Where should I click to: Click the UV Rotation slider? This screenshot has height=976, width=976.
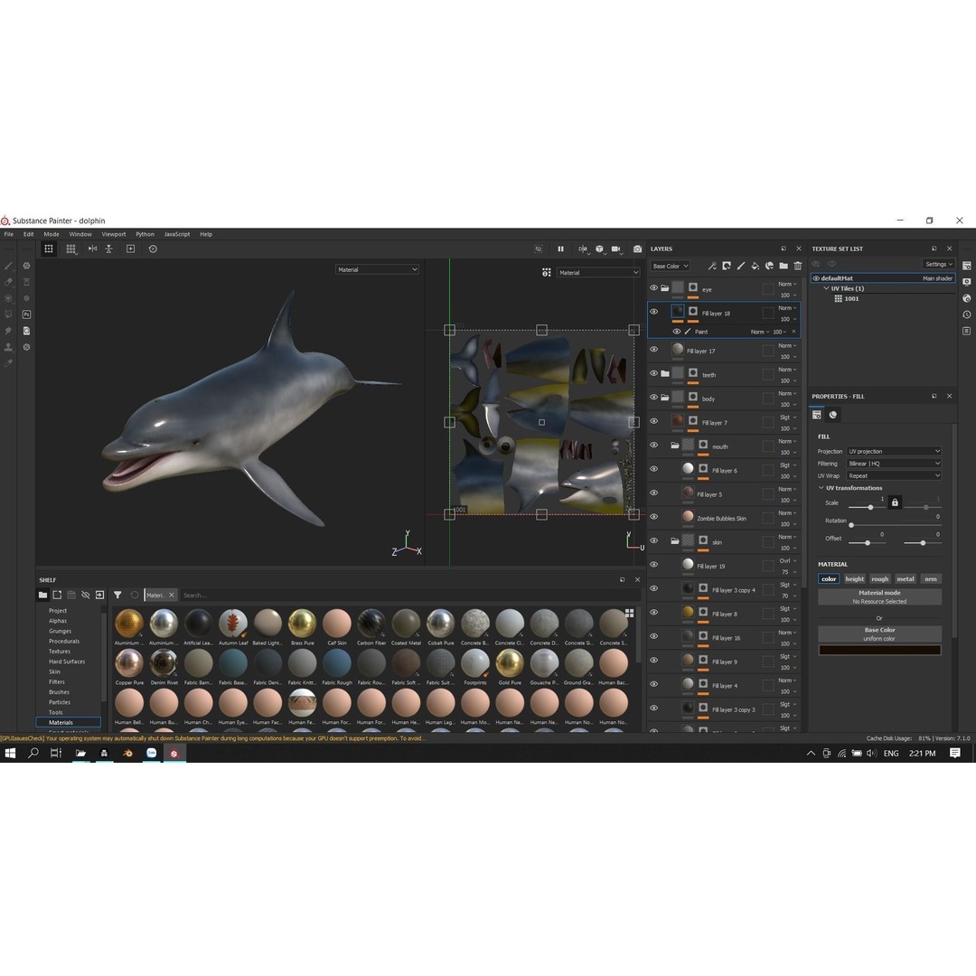pos(895,525)
